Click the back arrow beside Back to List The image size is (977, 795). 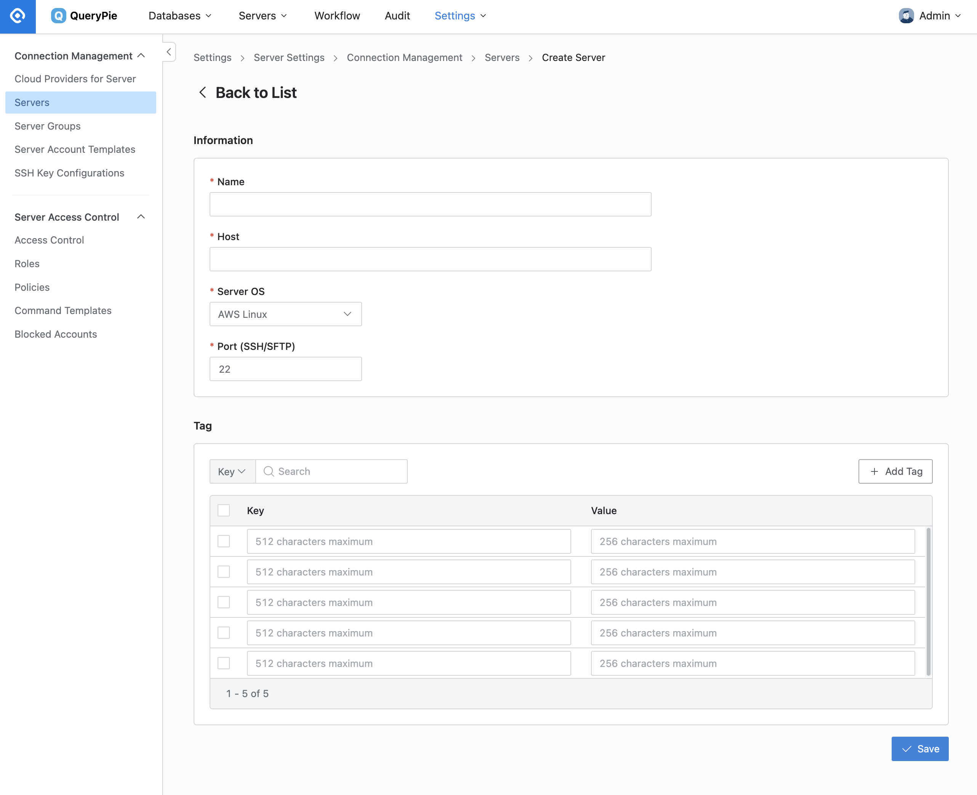tap(202, 93)
